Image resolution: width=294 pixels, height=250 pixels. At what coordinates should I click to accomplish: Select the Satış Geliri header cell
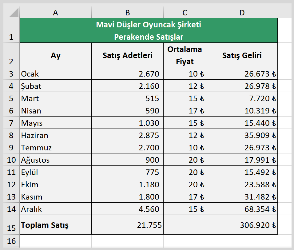(242, 55)
